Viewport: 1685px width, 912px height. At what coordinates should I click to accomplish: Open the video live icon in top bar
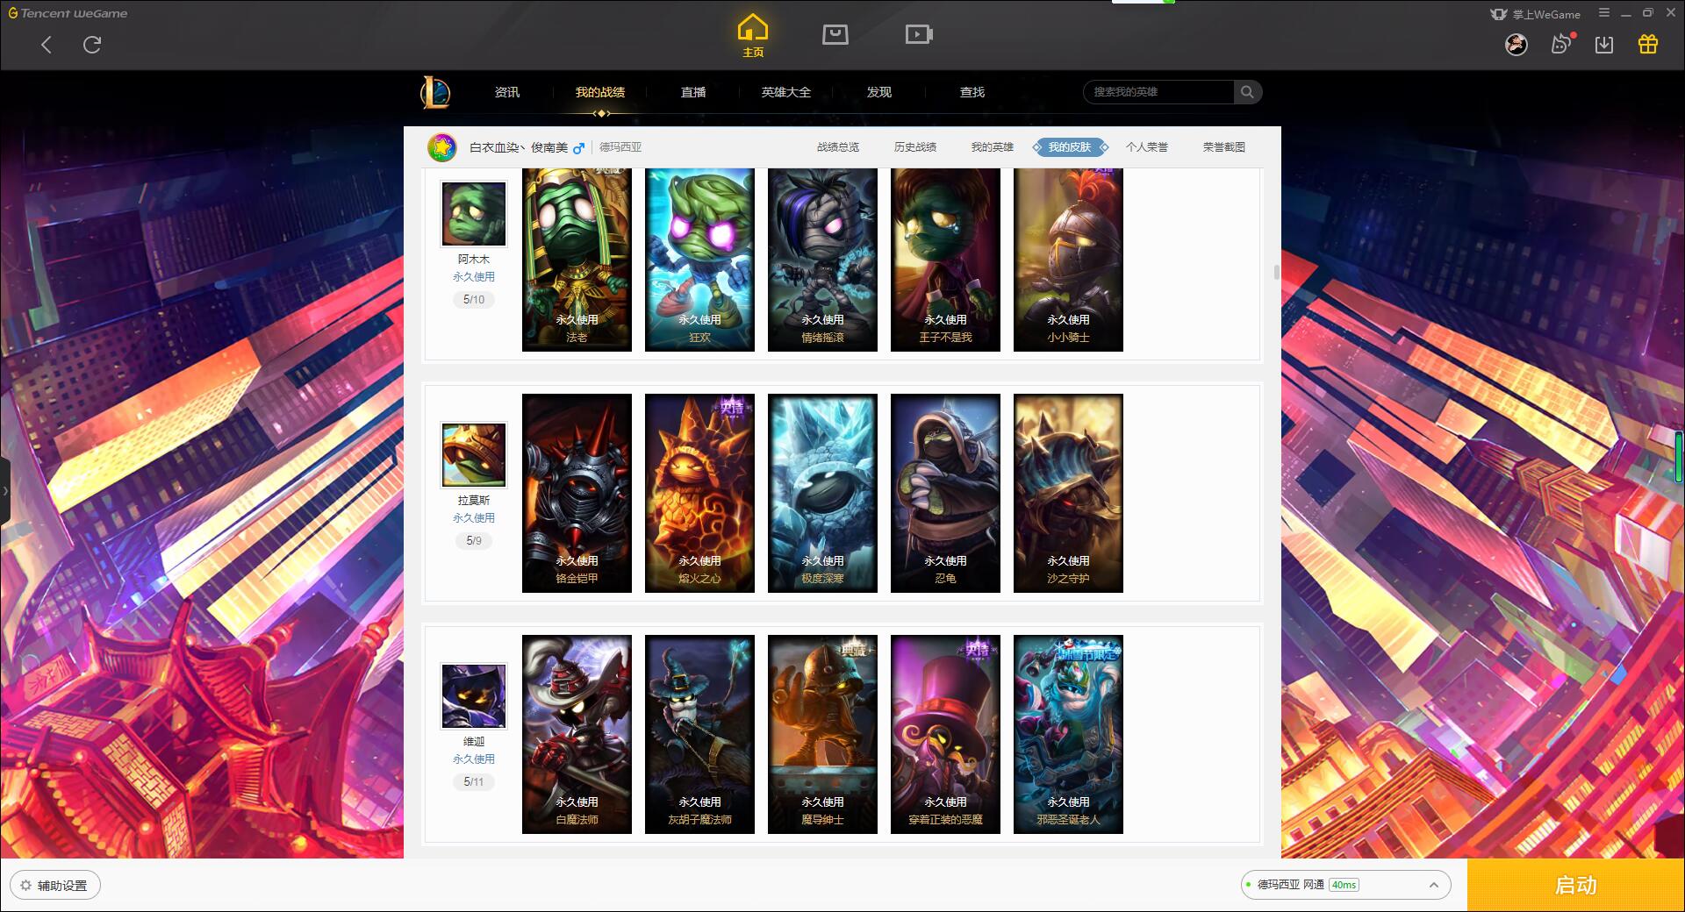pos(918,34)
